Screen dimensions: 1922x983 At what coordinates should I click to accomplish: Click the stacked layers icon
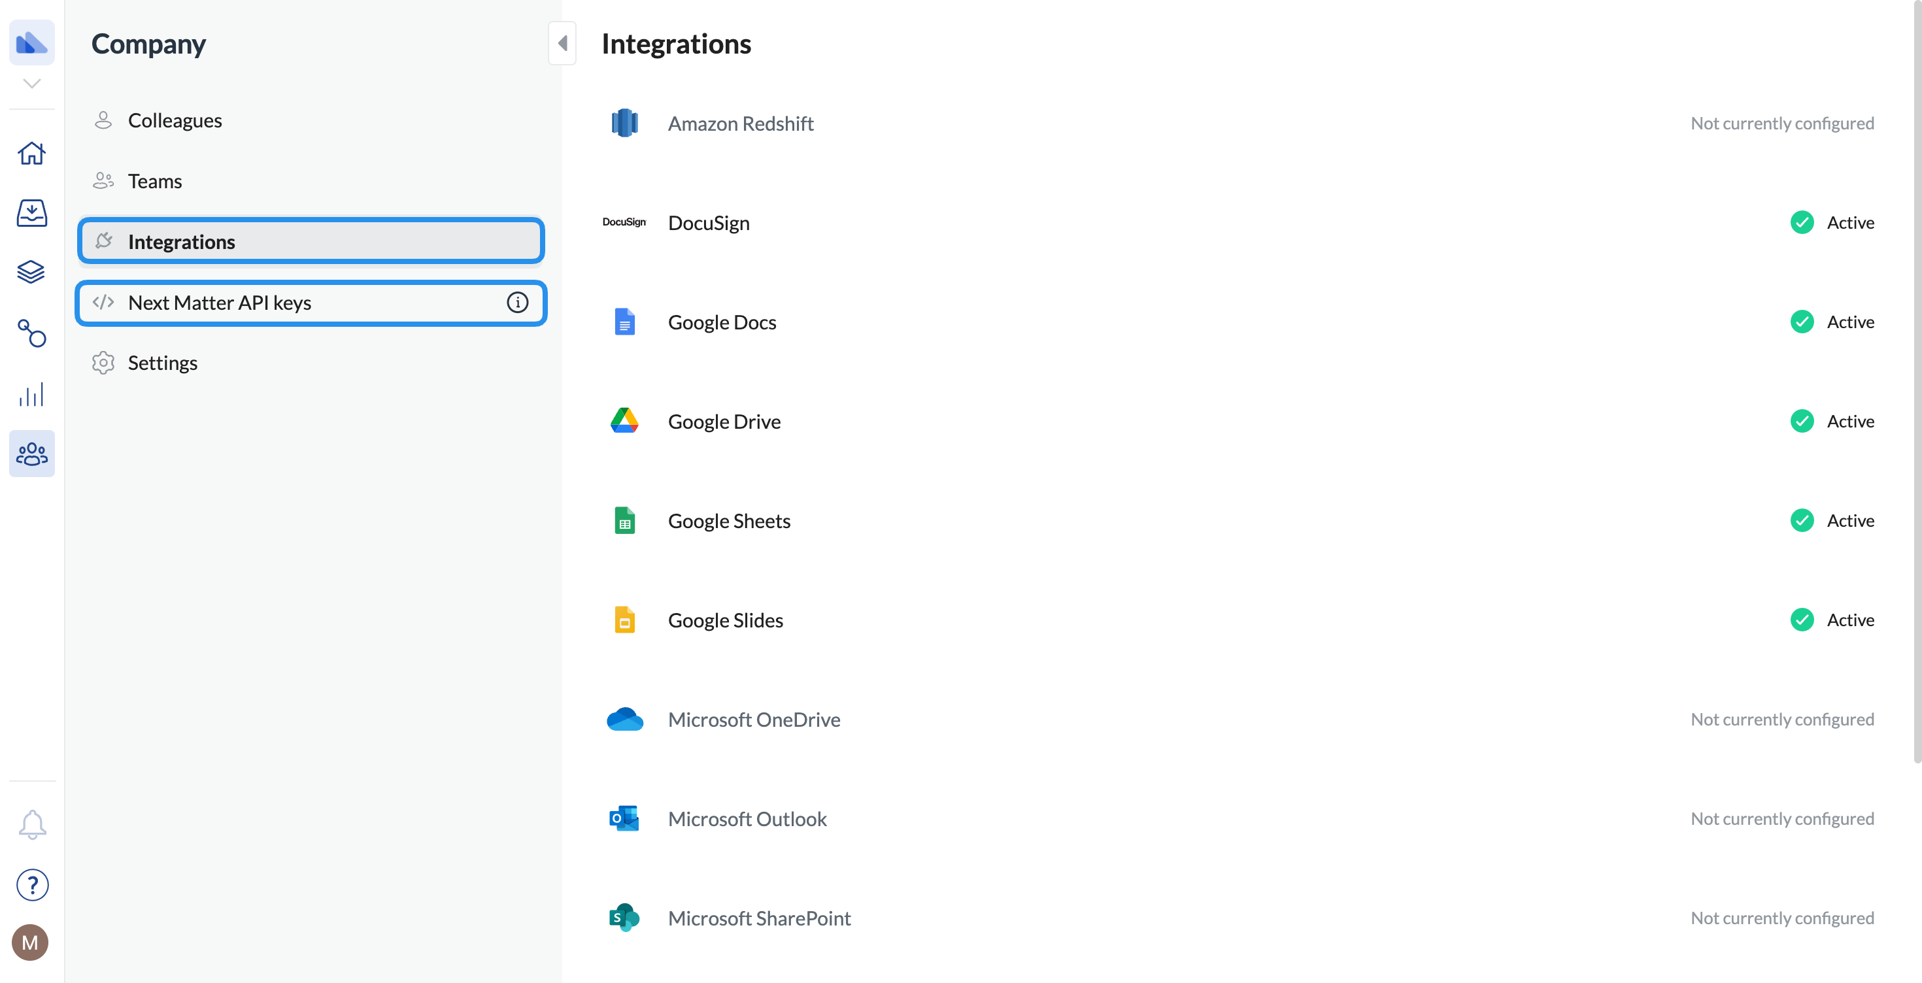(31, 273)
